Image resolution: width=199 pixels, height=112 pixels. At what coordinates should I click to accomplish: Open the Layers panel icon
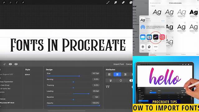coord(131,2)
